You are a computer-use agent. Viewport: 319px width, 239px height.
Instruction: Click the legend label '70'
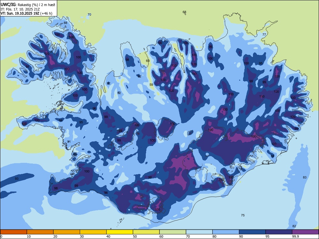(188, 236)
